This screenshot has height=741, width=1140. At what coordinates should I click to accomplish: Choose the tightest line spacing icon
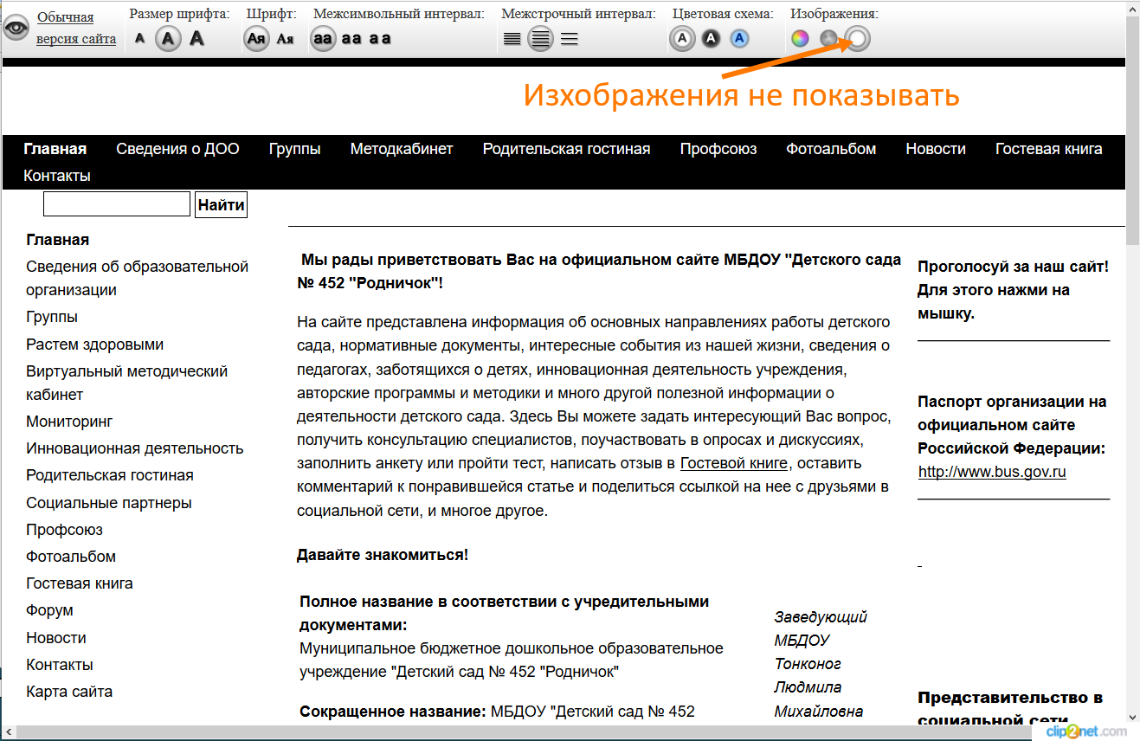(512, 38)
